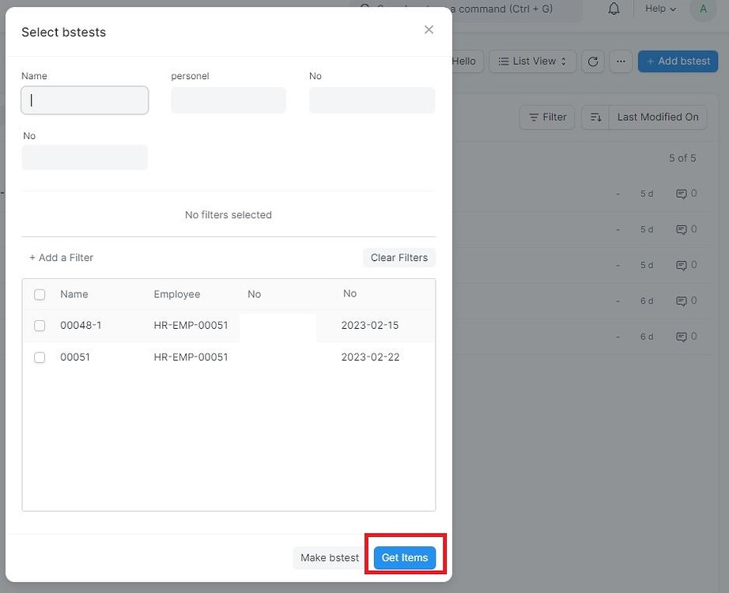Click the Get Items button
This screenshot has width=729, height=593.
[404, 557]
